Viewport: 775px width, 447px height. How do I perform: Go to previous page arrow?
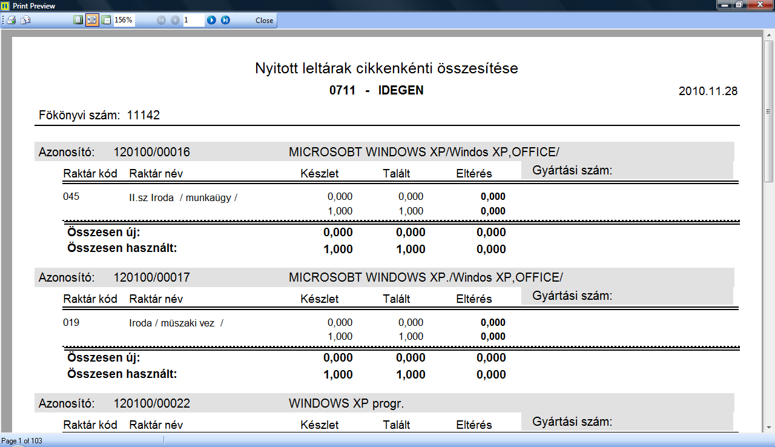coord(175,20)
